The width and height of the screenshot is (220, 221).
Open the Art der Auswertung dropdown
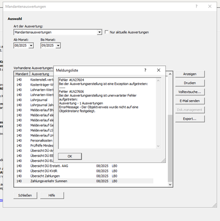pyautogui.click(x=99, y=32)
